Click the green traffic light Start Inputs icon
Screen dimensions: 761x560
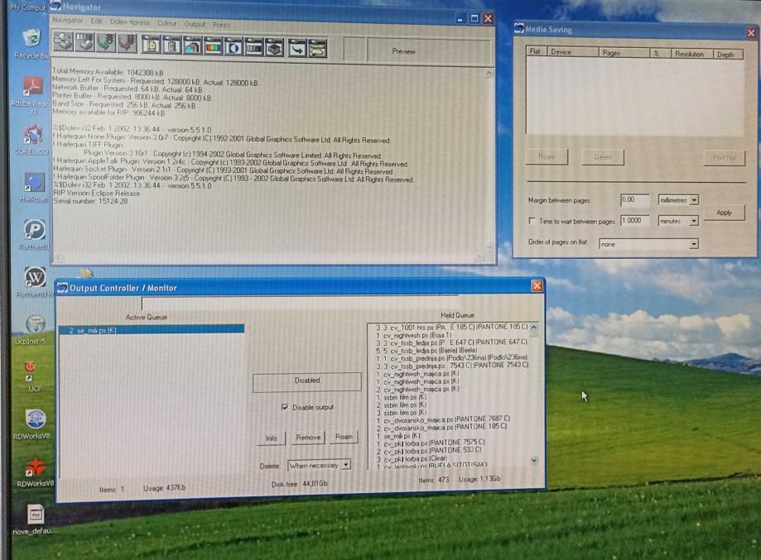(105, 43)
